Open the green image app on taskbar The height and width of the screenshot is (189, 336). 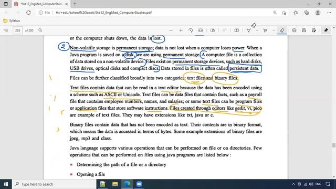pos(103,184)
